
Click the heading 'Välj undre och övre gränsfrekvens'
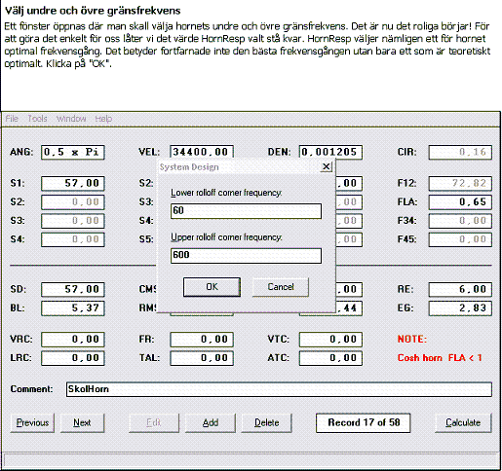click(93, 11)
